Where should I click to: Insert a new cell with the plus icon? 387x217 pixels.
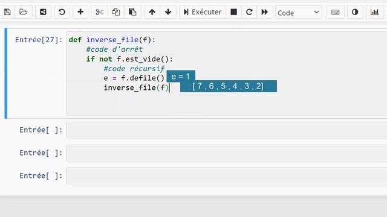80,12
